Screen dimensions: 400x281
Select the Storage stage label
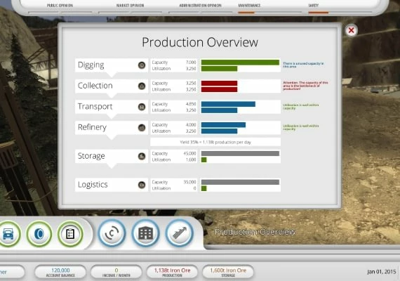91,156
